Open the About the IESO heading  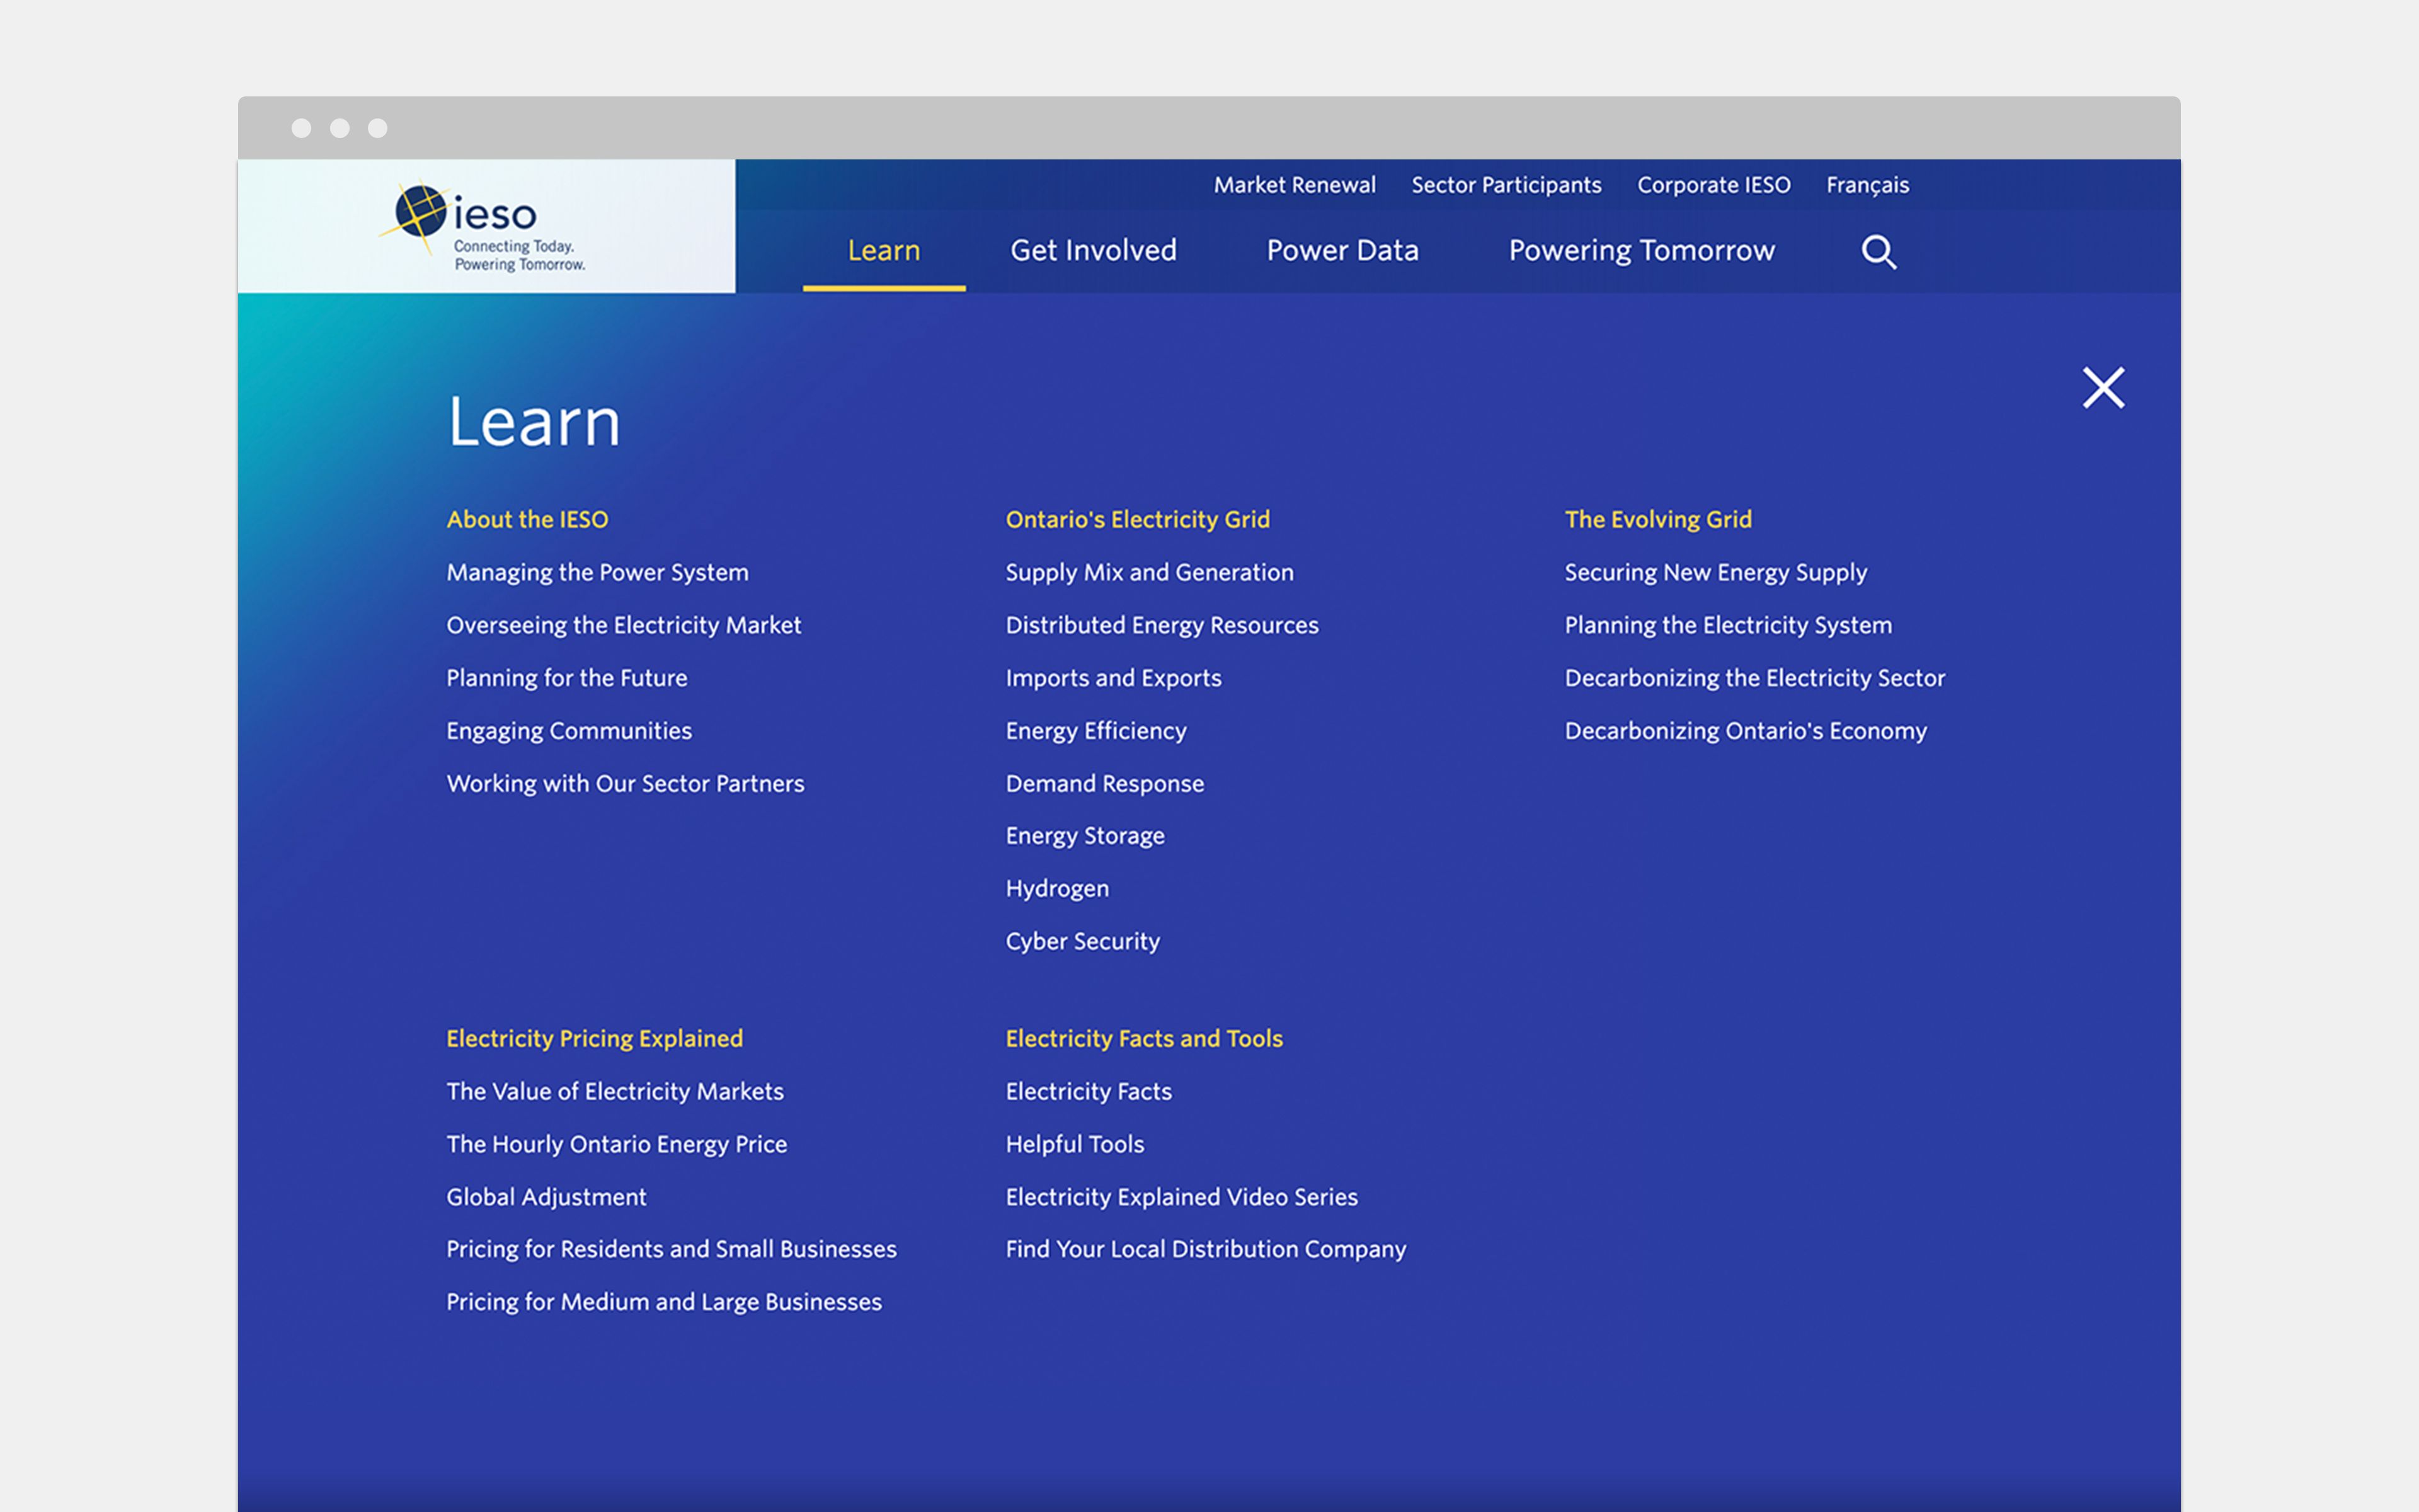(527, 519)
